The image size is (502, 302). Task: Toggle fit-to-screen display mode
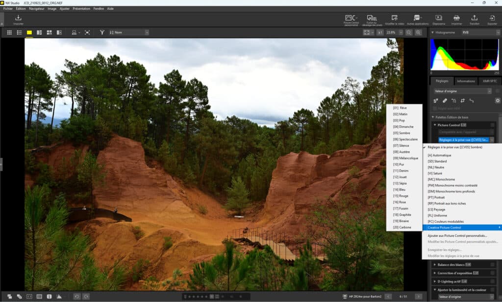[x=367, y=32]
